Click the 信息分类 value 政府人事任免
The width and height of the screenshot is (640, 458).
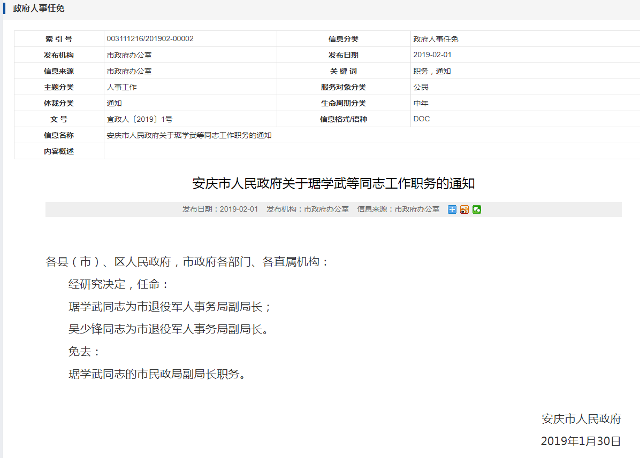pos(436,39)
